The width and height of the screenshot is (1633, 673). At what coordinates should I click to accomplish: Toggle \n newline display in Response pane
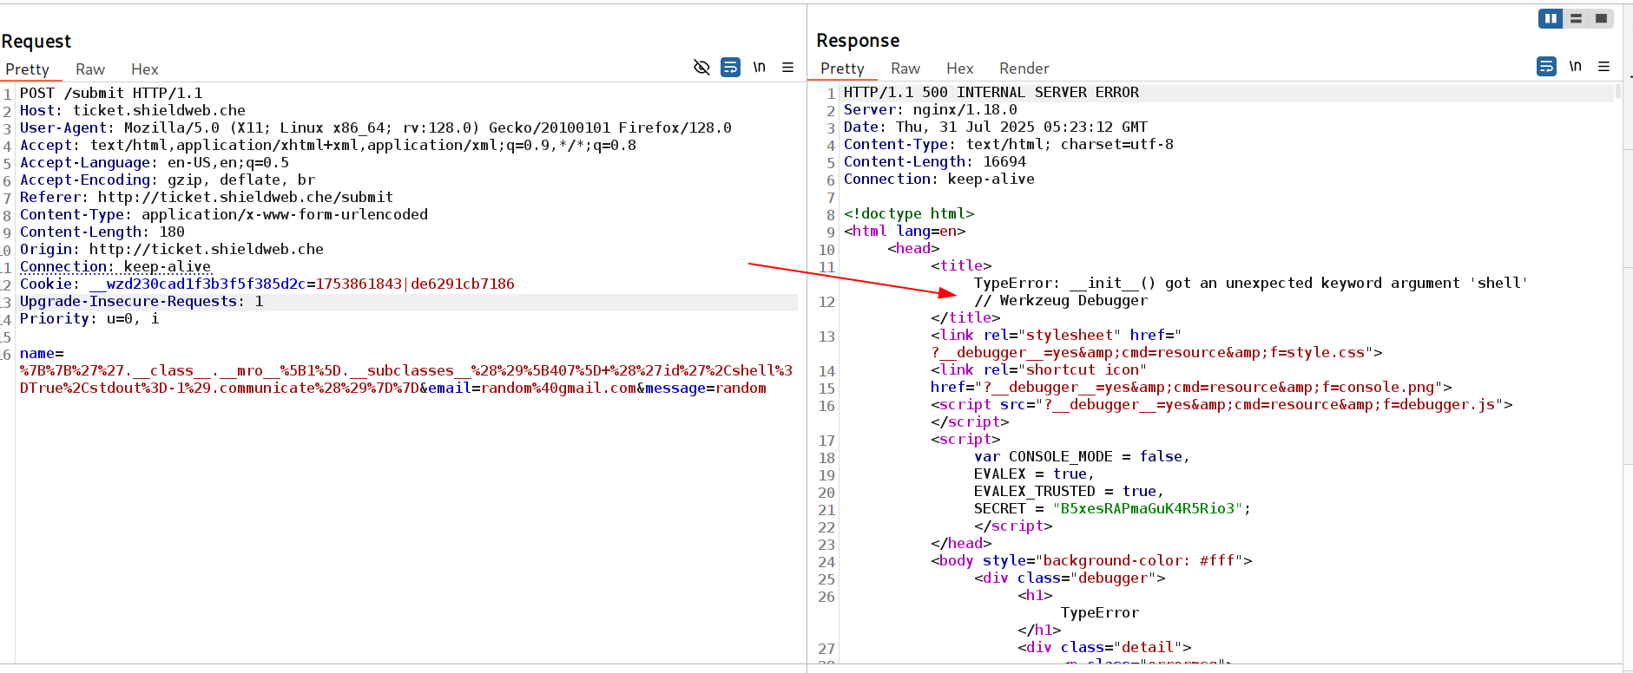click(x=1575, y=67)
